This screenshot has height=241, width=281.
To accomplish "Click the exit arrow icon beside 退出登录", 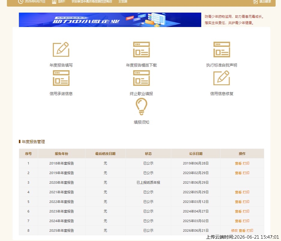I will click(255, 2).
